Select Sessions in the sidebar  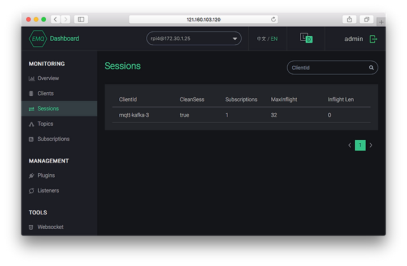pos(59,109)
